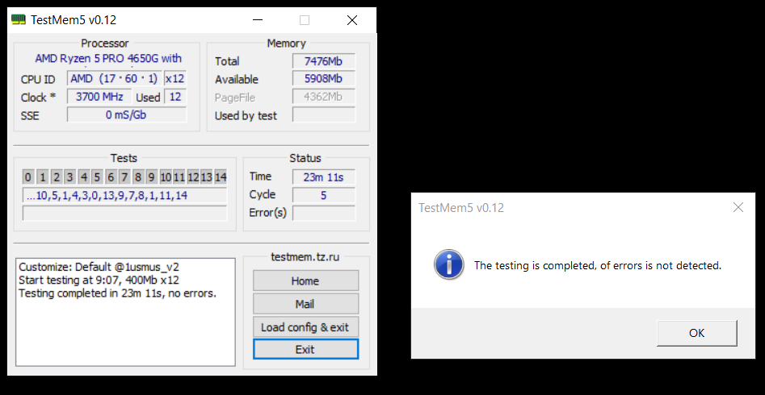Select test number 2 box
This screenshot has width=765, height=395.
[x=56, y=177]
